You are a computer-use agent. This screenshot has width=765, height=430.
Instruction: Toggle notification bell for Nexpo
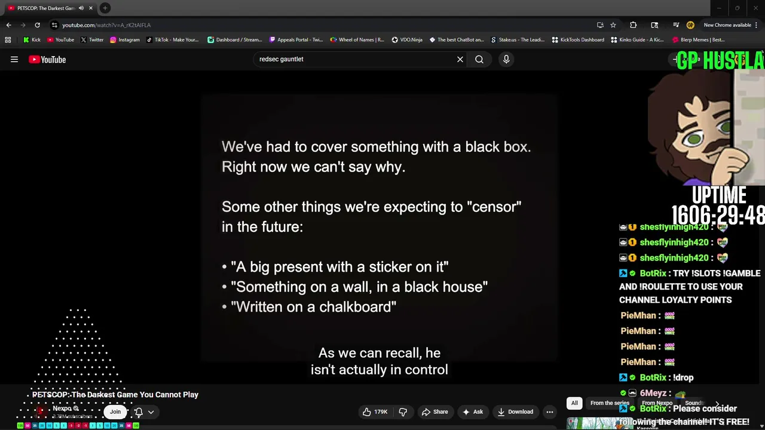pos(139,411)
